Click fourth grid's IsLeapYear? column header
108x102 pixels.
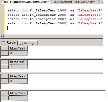click(x=18, y=93)
